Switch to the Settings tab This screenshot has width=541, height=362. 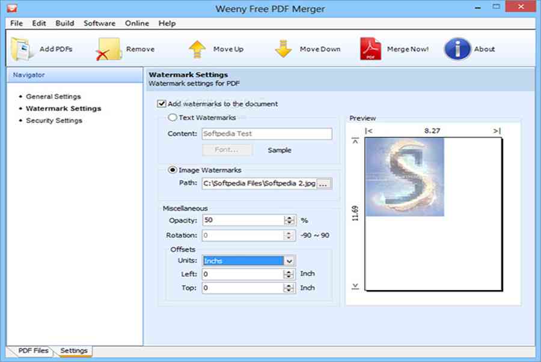pos(73,351)
